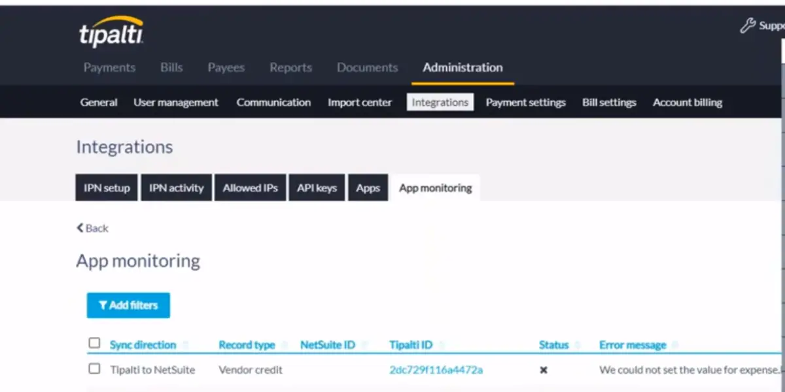Switch to the Apps tab
This screenshot has width=785, height=392.
pyautogui.click(x=368, y=188)
